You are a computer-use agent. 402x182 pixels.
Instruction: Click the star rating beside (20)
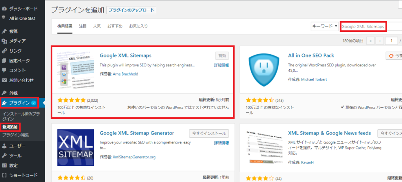coord(72,178)
